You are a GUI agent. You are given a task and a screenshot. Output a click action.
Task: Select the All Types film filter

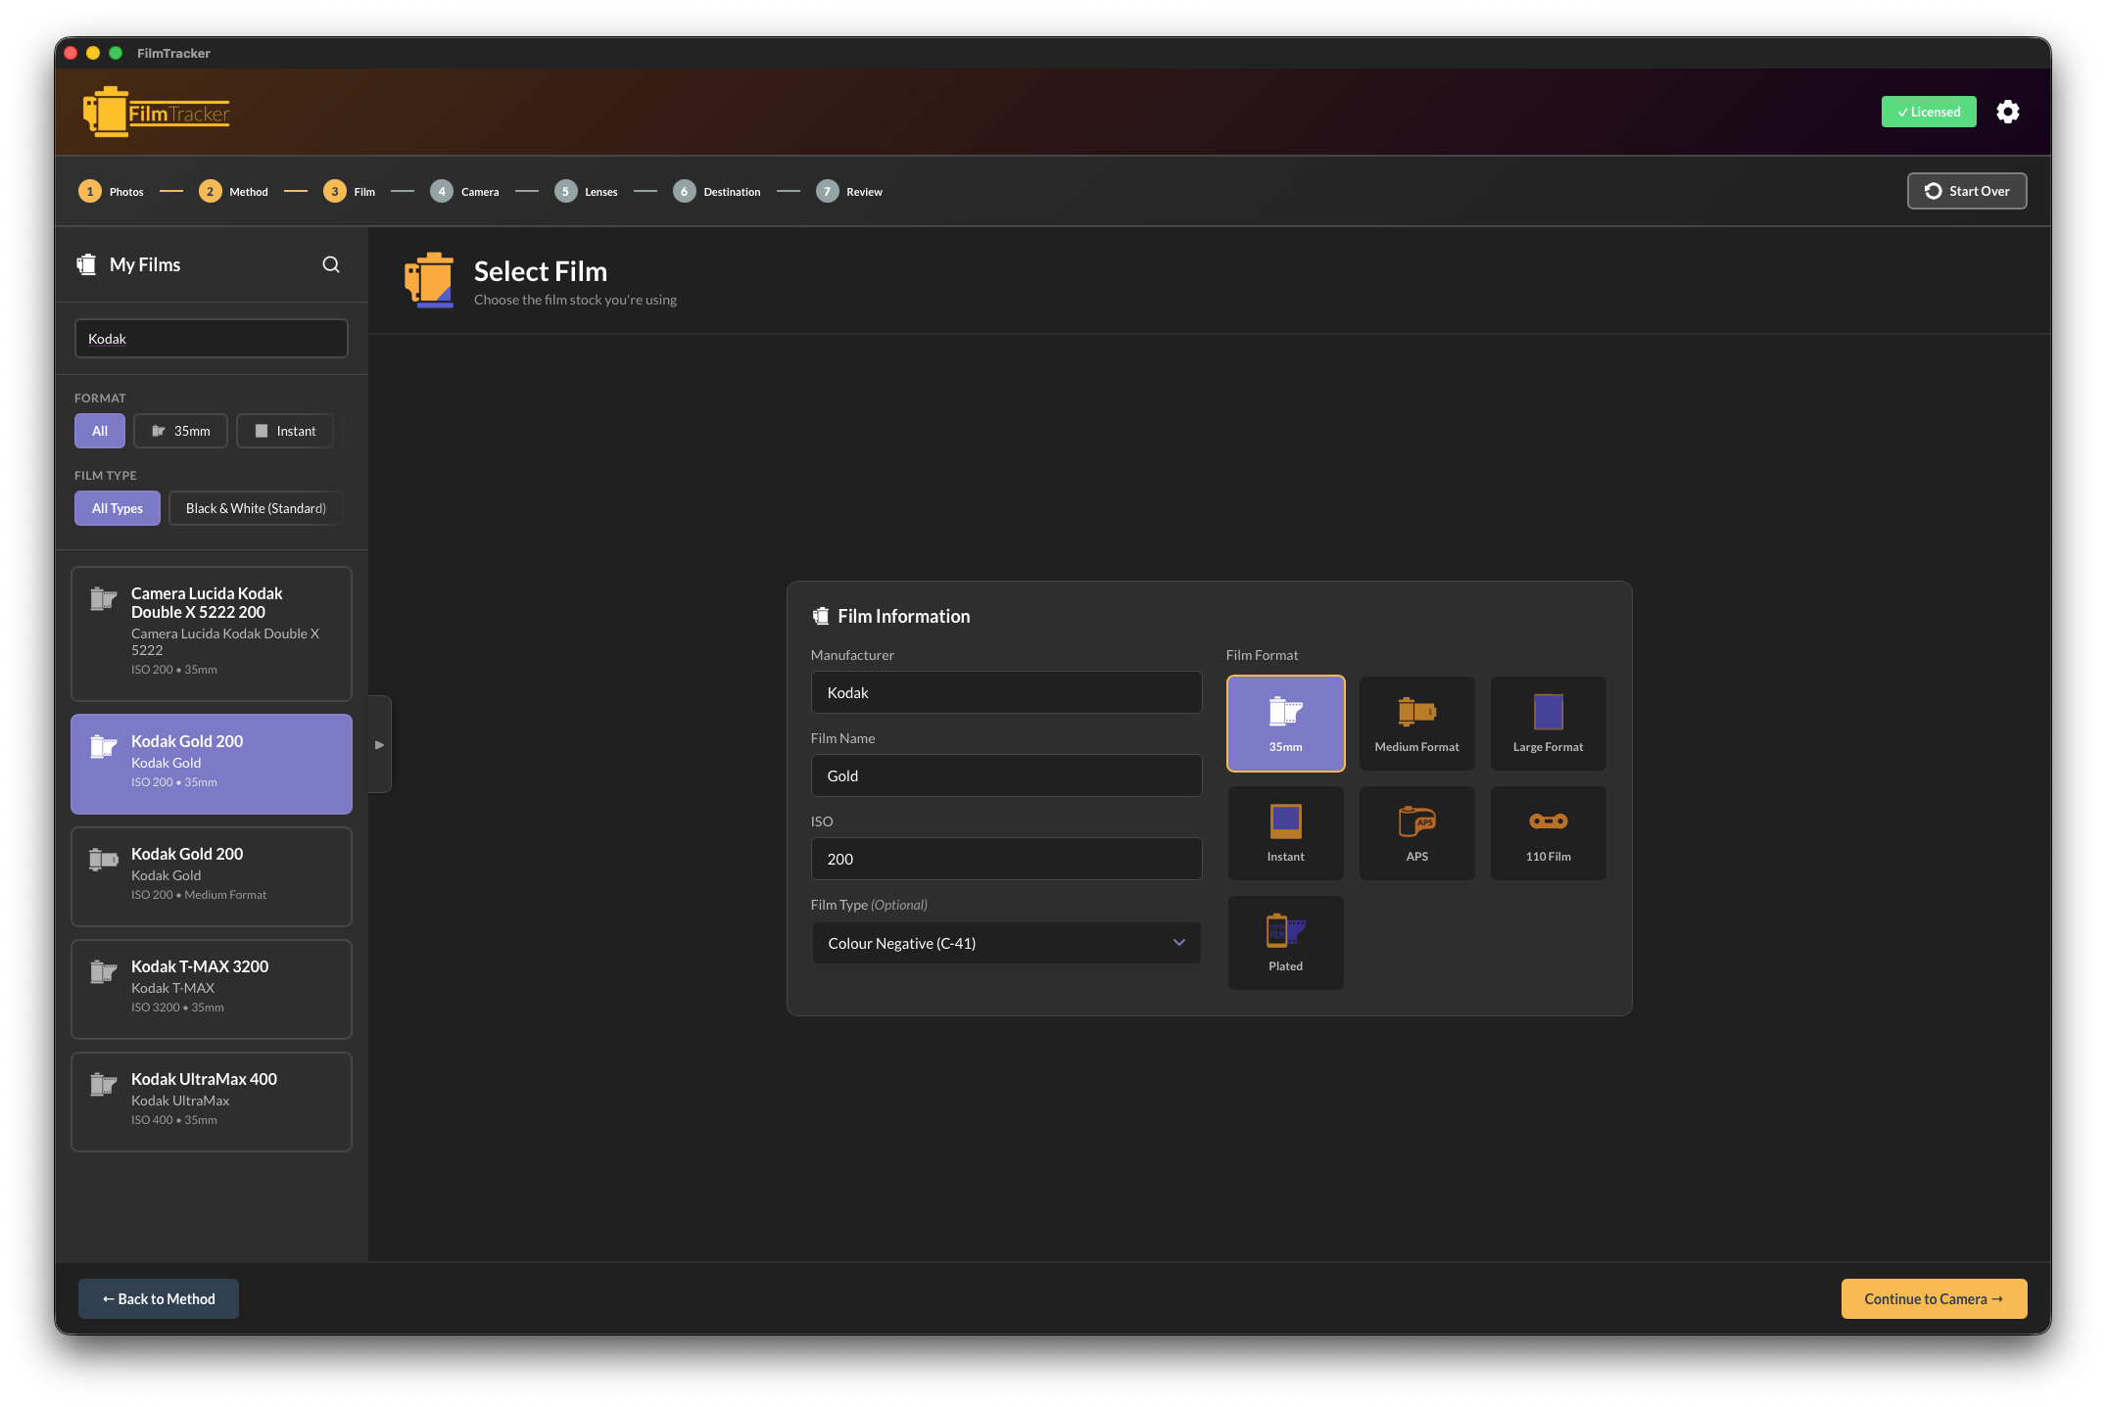click(x=117, y=507)
